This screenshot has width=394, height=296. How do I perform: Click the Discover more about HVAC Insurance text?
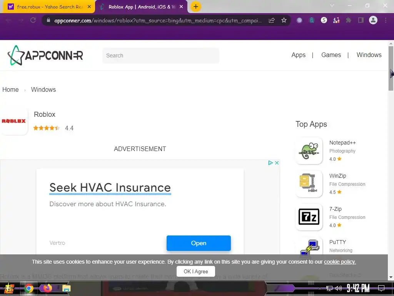(108, 204)
